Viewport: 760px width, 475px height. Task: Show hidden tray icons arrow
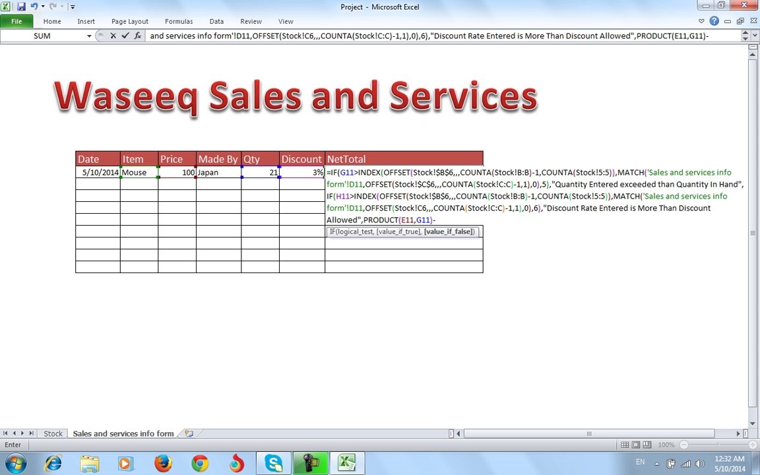tap(657, 463)
